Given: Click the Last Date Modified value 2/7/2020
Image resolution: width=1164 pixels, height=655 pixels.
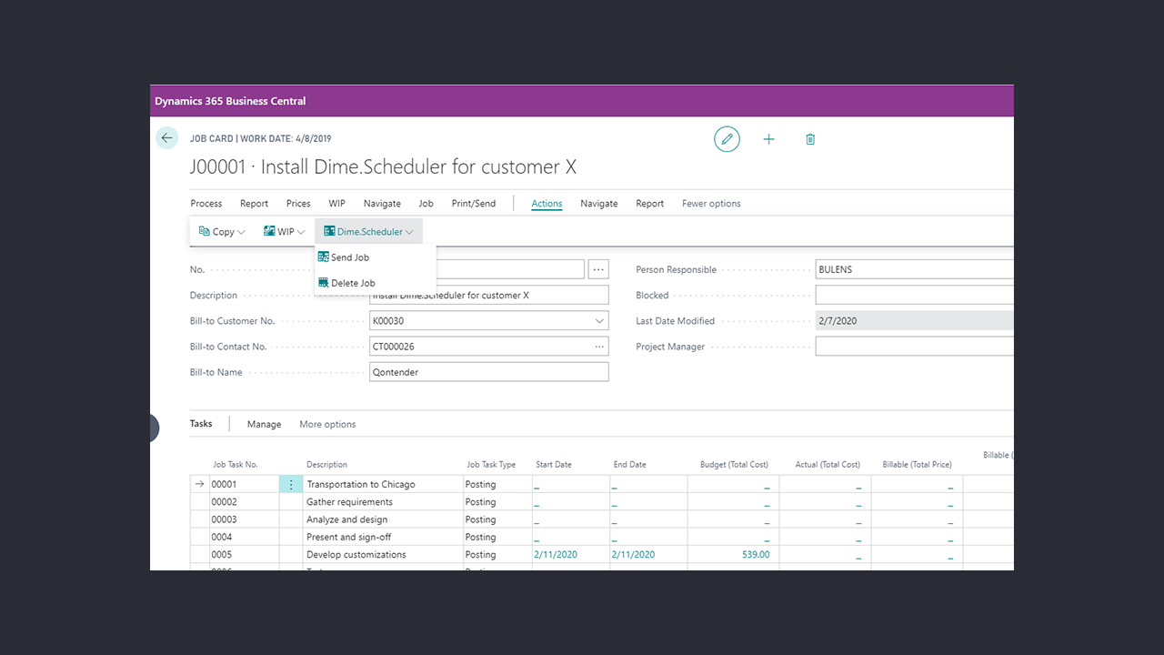Looking at the screenshot, I should (x=838, y=321).
